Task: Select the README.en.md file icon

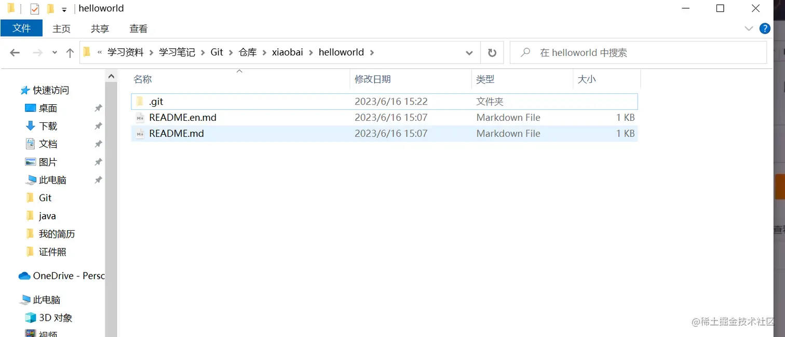Action: [x=140, y=118]
